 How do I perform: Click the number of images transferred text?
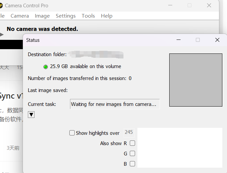[x=80, y=78]
